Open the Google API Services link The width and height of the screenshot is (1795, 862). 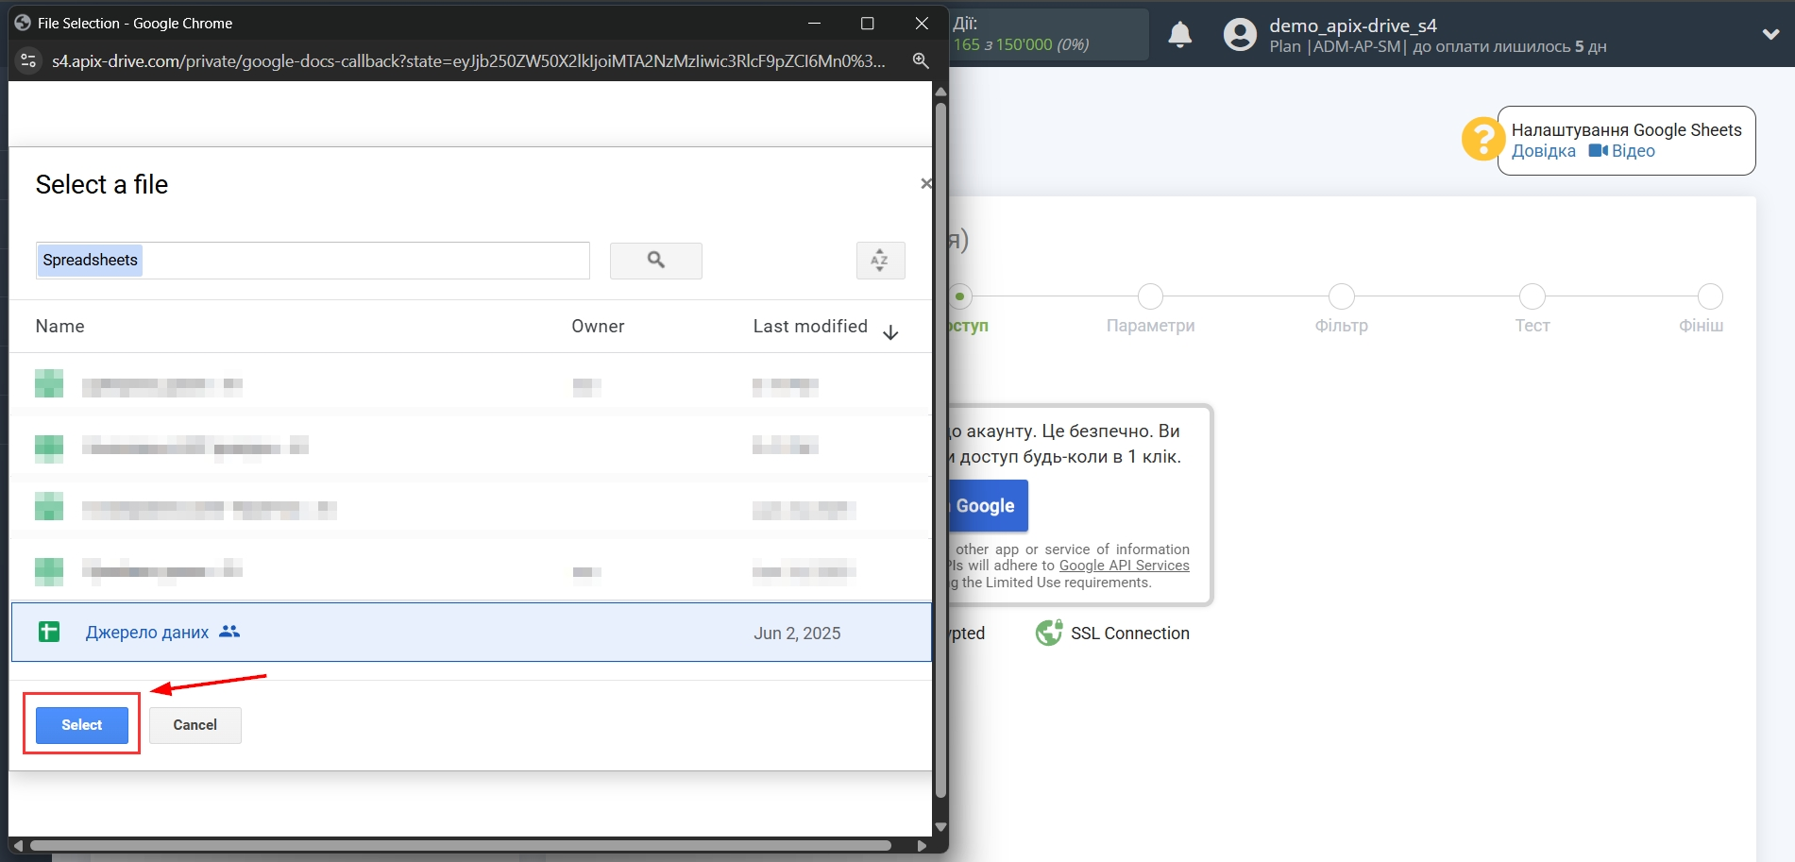pyautogui.click(x=1125, y=566)
